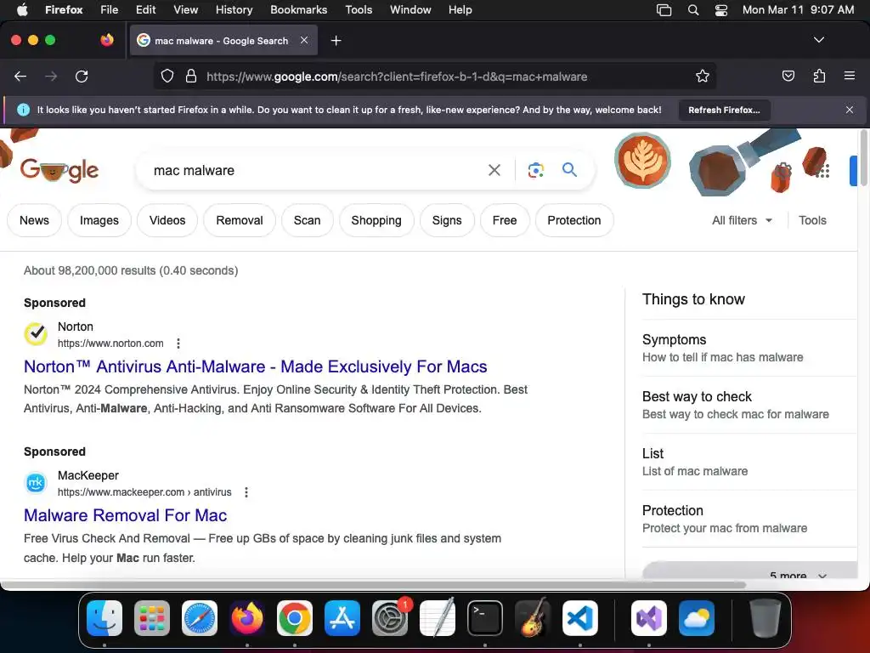Open Launchpad from the Dock
This screenshot has width=870, height=653.
152,618
